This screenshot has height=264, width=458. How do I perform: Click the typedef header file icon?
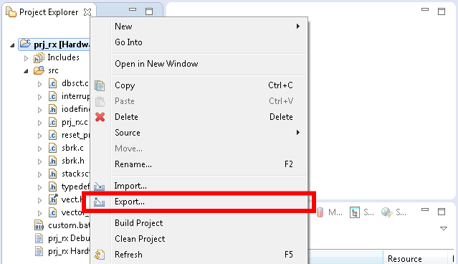click(52, 187)
